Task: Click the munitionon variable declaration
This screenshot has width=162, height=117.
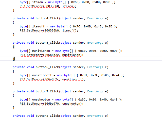Action: 41,51
